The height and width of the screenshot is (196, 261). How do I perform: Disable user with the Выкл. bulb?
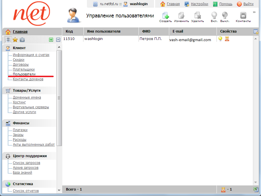225,16
